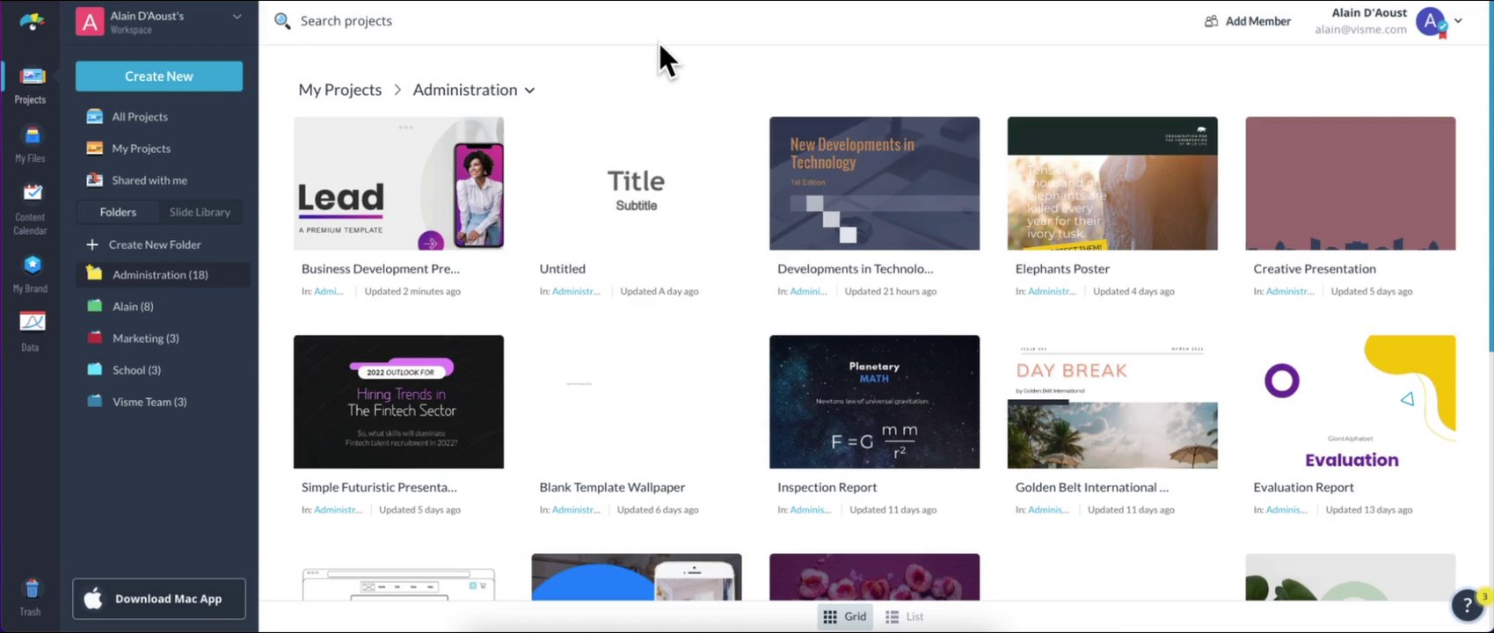Open the Evaluation Report thumbnail

pyautogui.click(x=1351, y=402)
